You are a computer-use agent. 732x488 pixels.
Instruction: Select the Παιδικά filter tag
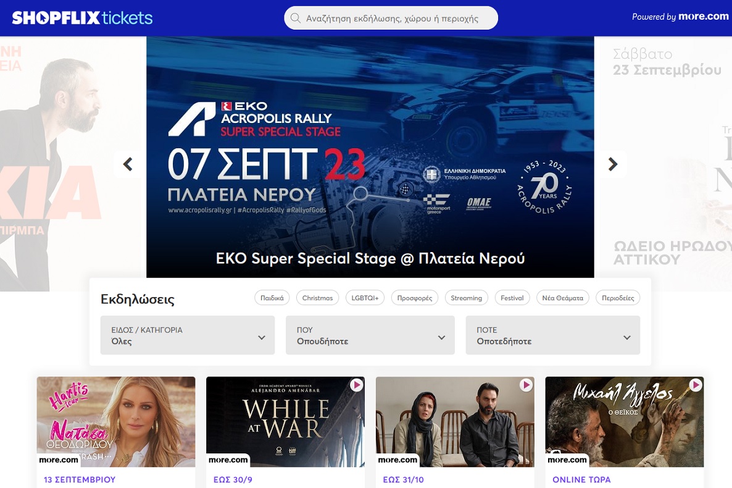pos(272,298)
